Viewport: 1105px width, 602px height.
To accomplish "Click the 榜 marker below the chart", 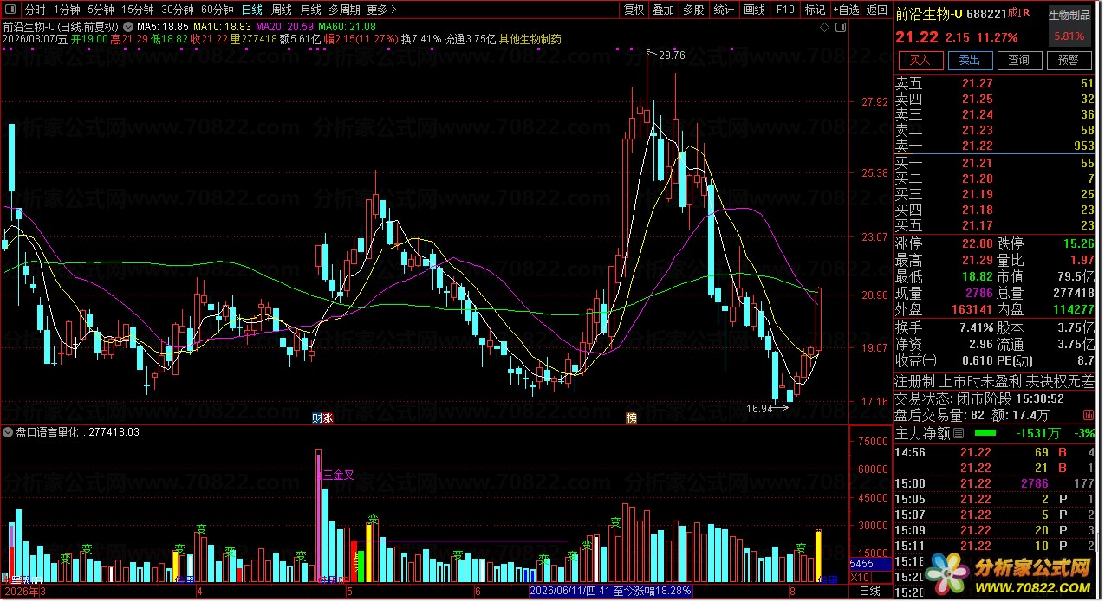I will click(631, 418).
